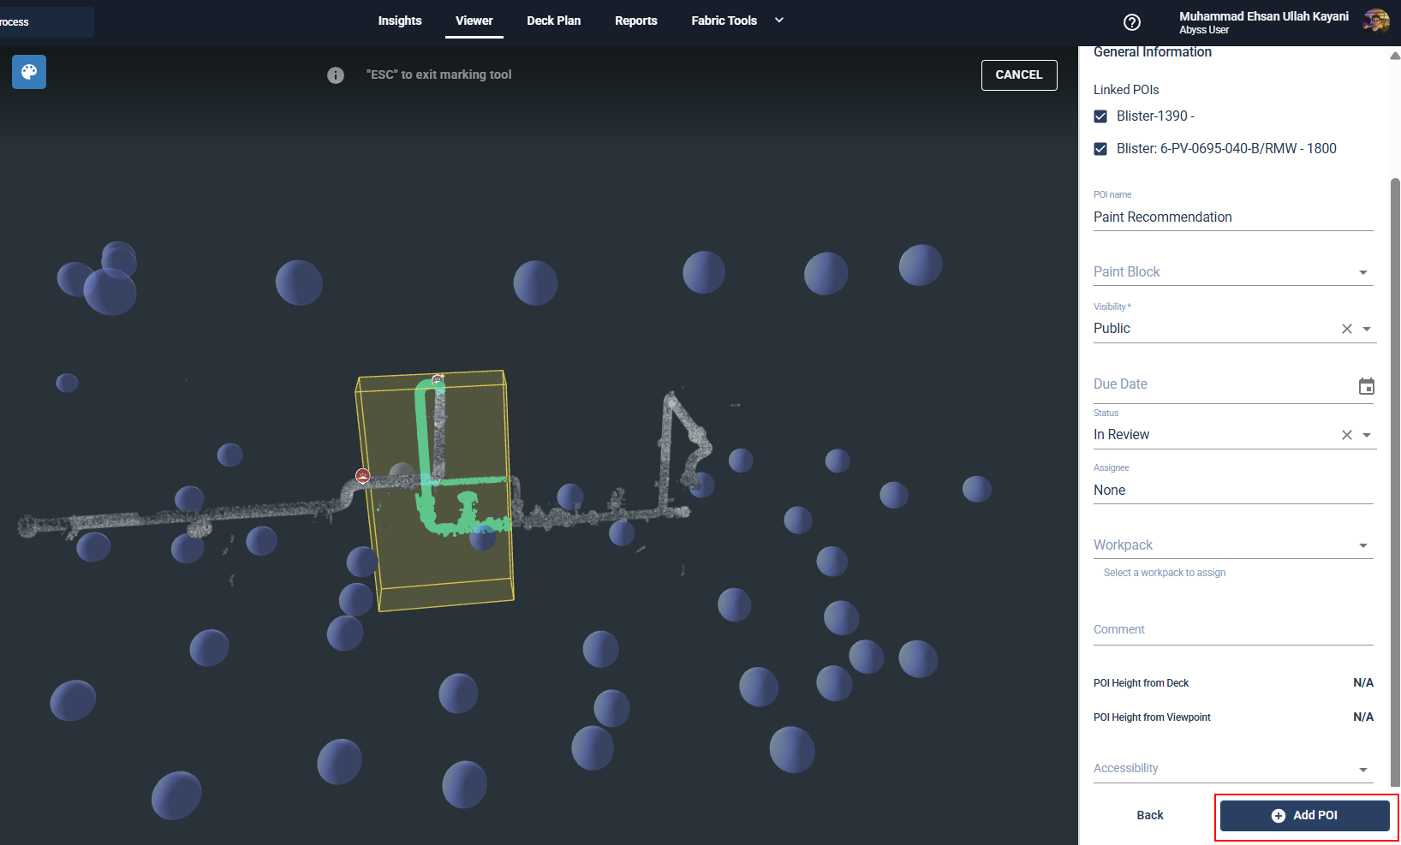The width and height of the screenshot is (1401, 845).
Task: Expand the Paint Block dropdown
Action: pos(1362,272)
